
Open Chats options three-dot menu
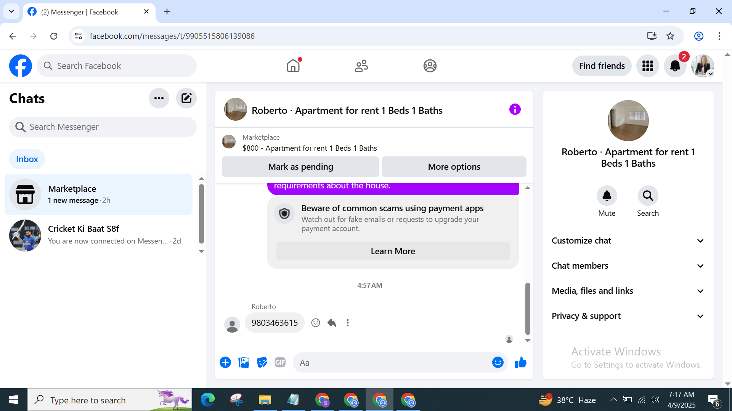pyautogui.click(x=159, y=98)
